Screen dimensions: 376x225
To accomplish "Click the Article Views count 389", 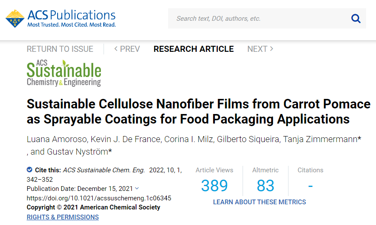I will click(x=214, y=186).
